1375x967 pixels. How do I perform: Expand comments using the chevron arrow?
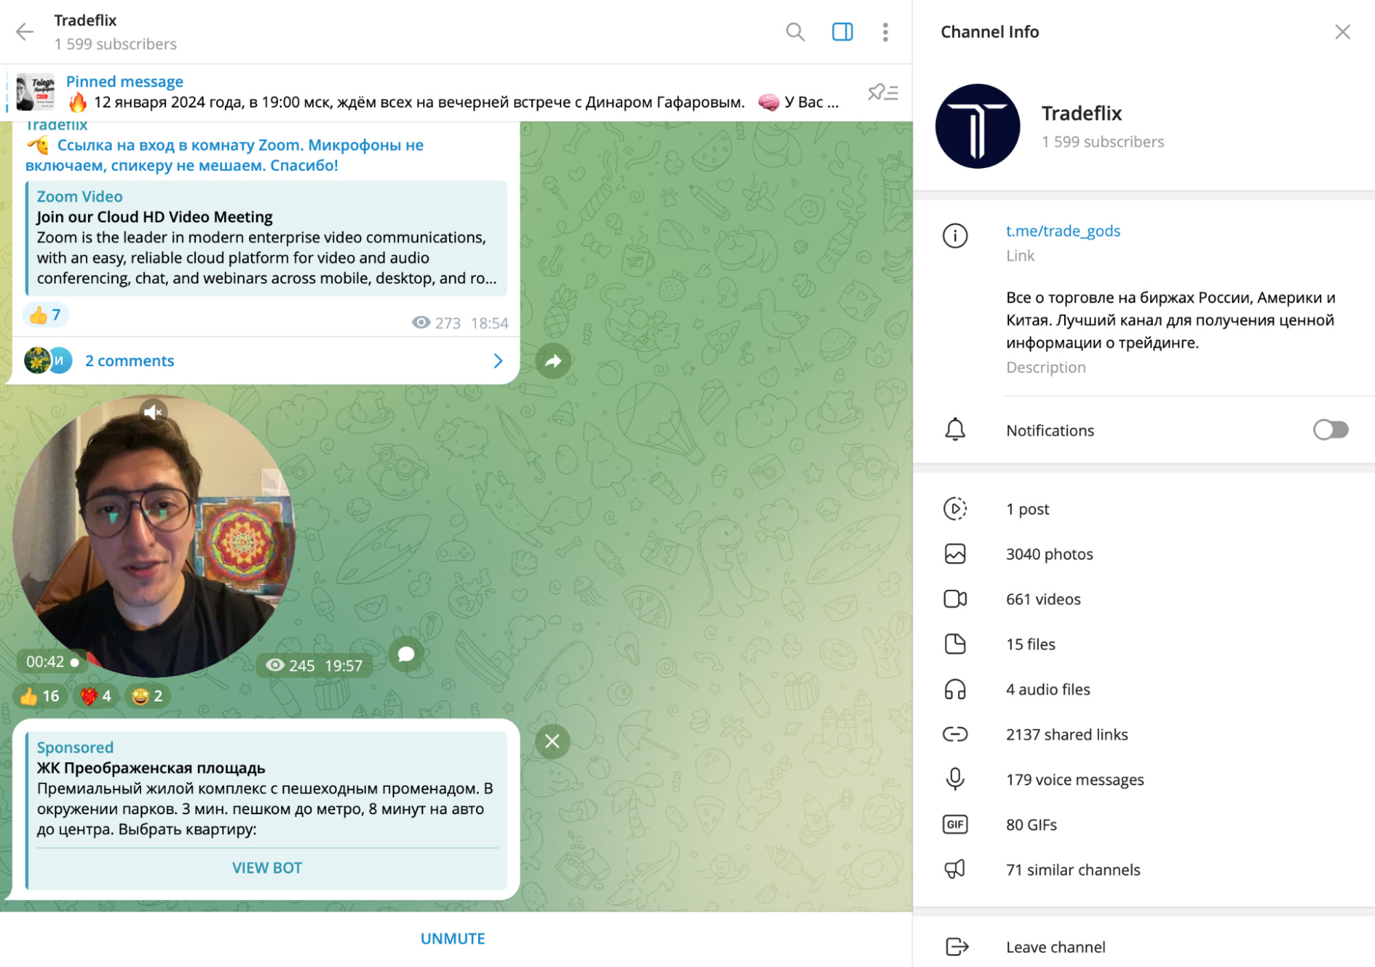coord(498,361)
